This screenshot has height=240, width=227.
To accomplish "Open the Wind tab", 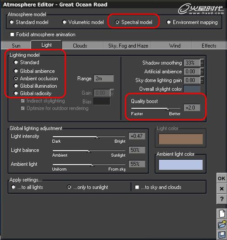I will coord(175,46).
